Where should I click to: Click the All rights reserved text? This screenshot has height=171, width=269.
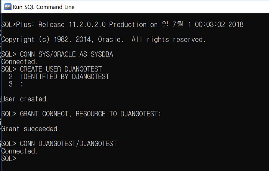(x=168, y=40)
